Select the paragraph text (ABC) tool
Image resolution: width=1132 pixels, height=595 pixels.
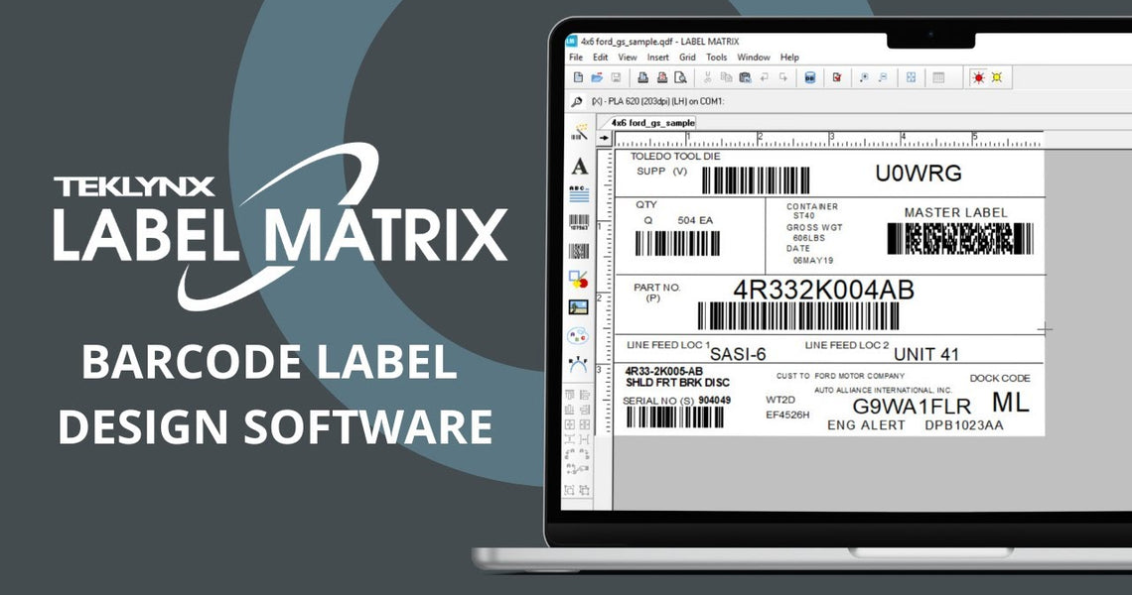(579, 193)
